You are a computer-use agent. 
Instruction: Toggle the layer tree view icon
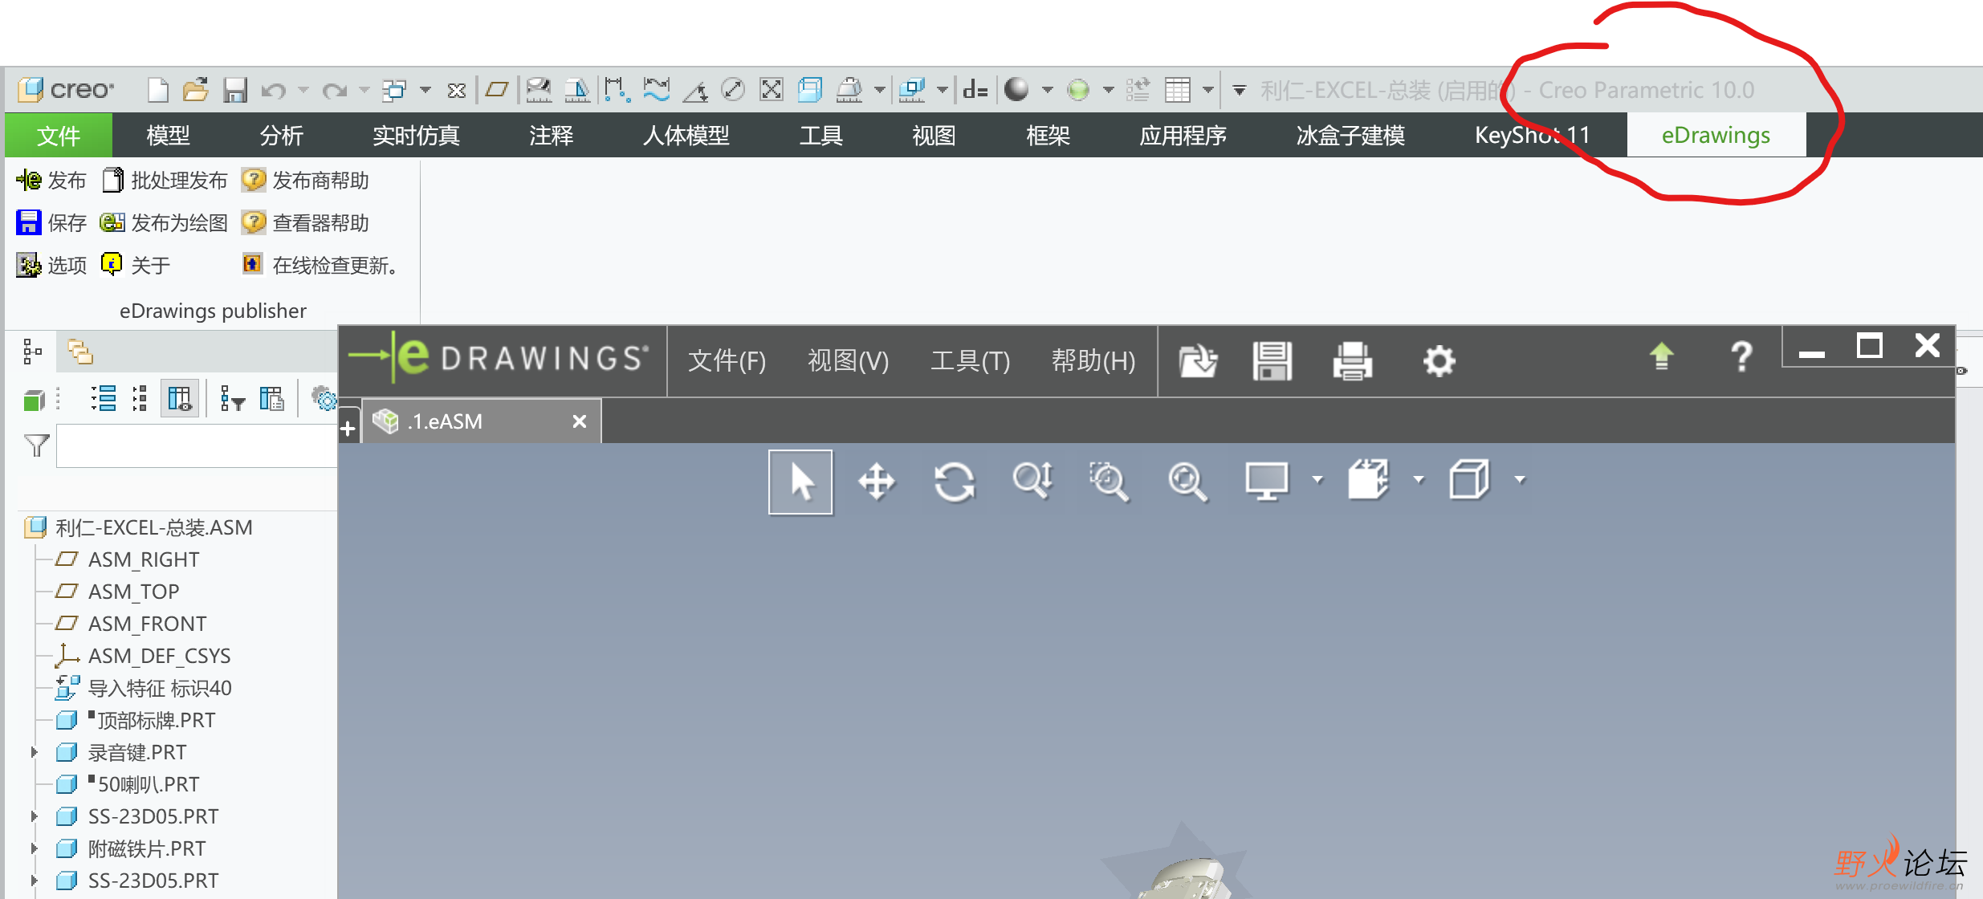79,351
